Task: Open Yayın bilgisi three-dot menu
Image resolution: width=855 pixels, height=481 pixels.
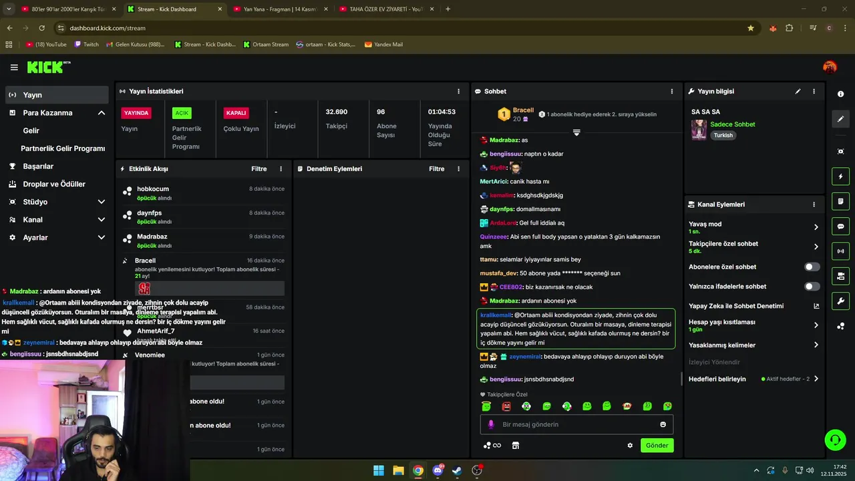Action: (814, 92)
